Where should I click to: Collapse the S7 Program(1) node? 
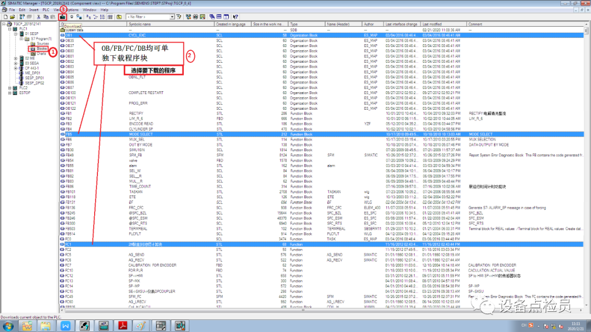tap(21, 39)
